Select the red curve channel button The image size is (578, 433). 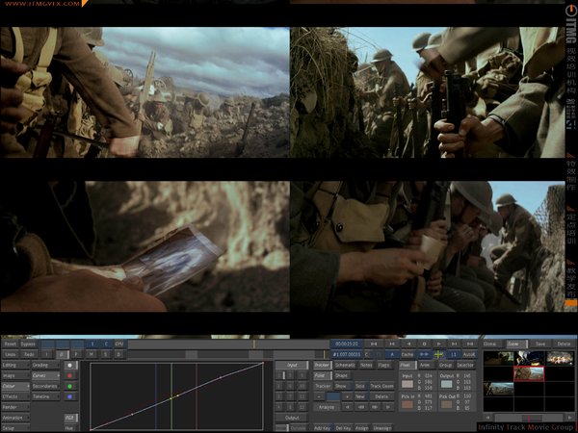(x=69, y=376)
